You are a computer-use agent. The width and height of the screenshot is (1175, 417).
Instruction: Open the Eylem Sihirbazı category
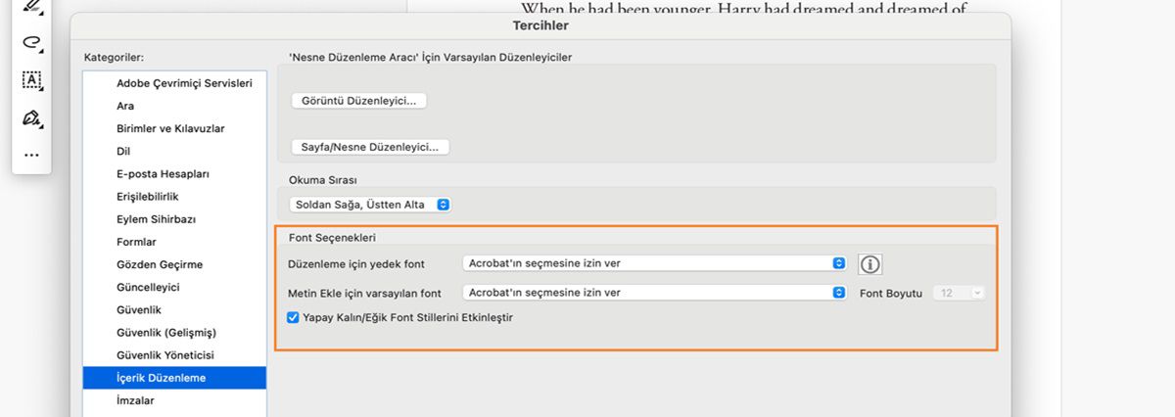[x=157, y=219]
